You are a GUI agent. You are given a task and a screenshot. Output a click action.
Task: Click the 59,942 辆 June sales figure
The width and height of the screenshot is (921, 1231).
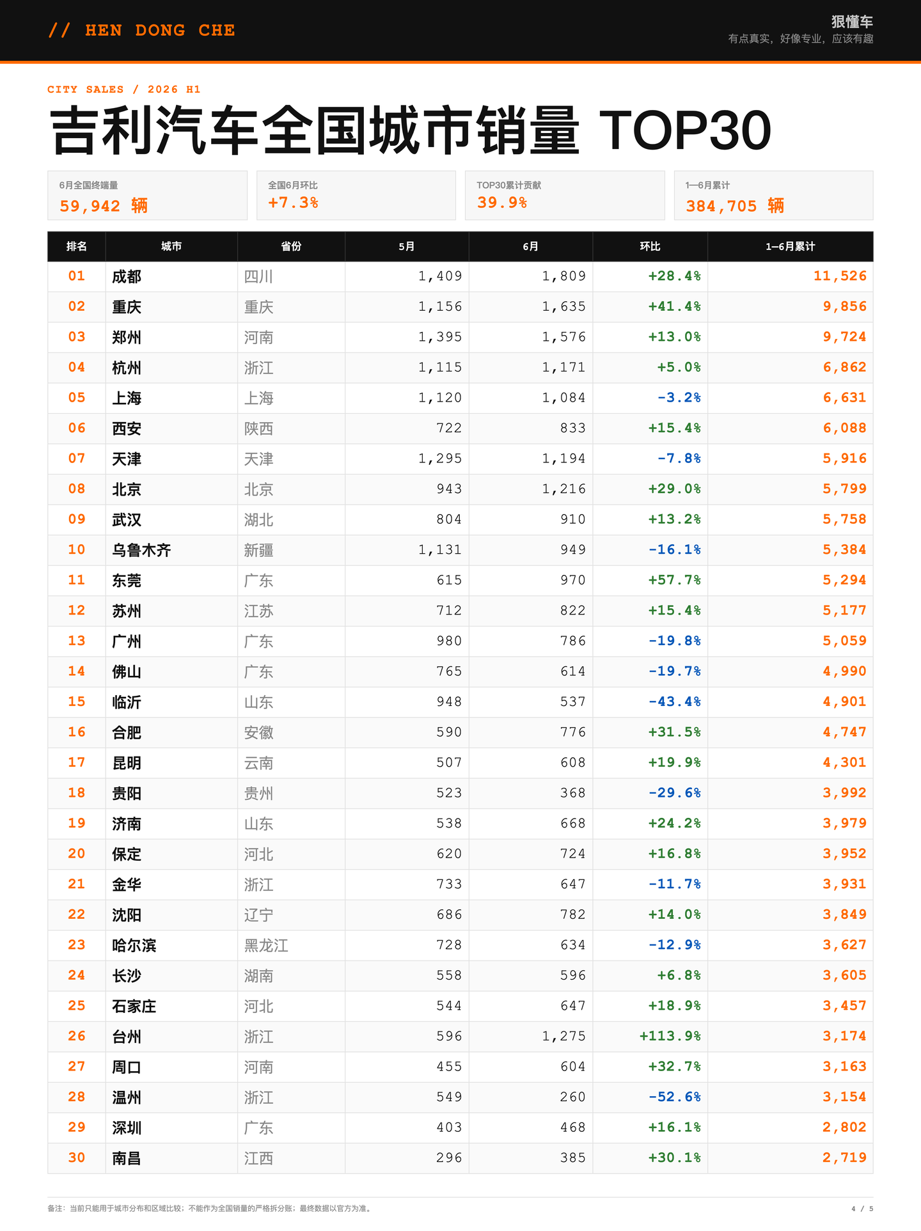point(104,206)
